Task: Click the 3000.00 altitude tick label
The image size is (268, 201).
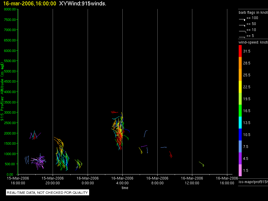Action: [x=10, y=112]
